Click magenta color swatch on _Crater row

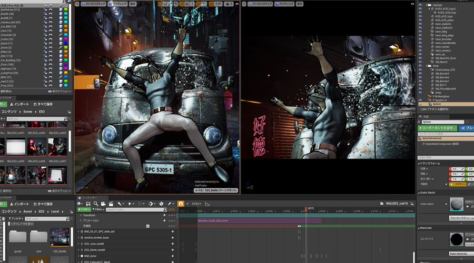pyautogui.click(x=66, y=39)
